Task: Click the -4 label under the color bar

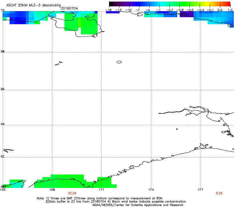Action: (148, 10)
